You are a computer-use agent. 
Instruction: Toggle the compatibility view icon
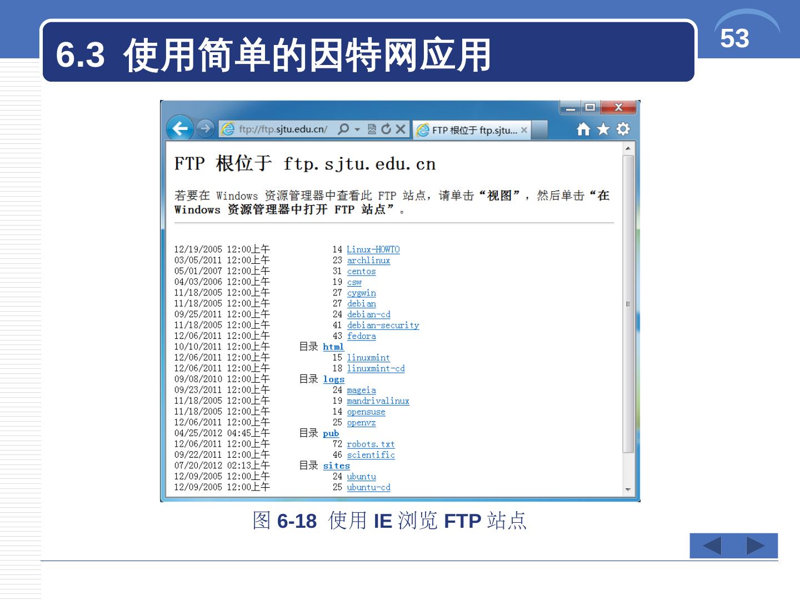tap(372, 129)
